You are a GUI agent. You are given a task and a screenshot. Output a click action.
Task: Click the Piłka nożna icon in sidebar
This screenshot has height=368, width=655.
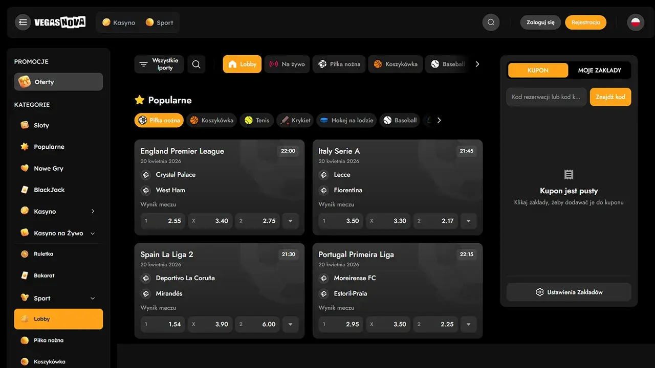coord(25,340)
